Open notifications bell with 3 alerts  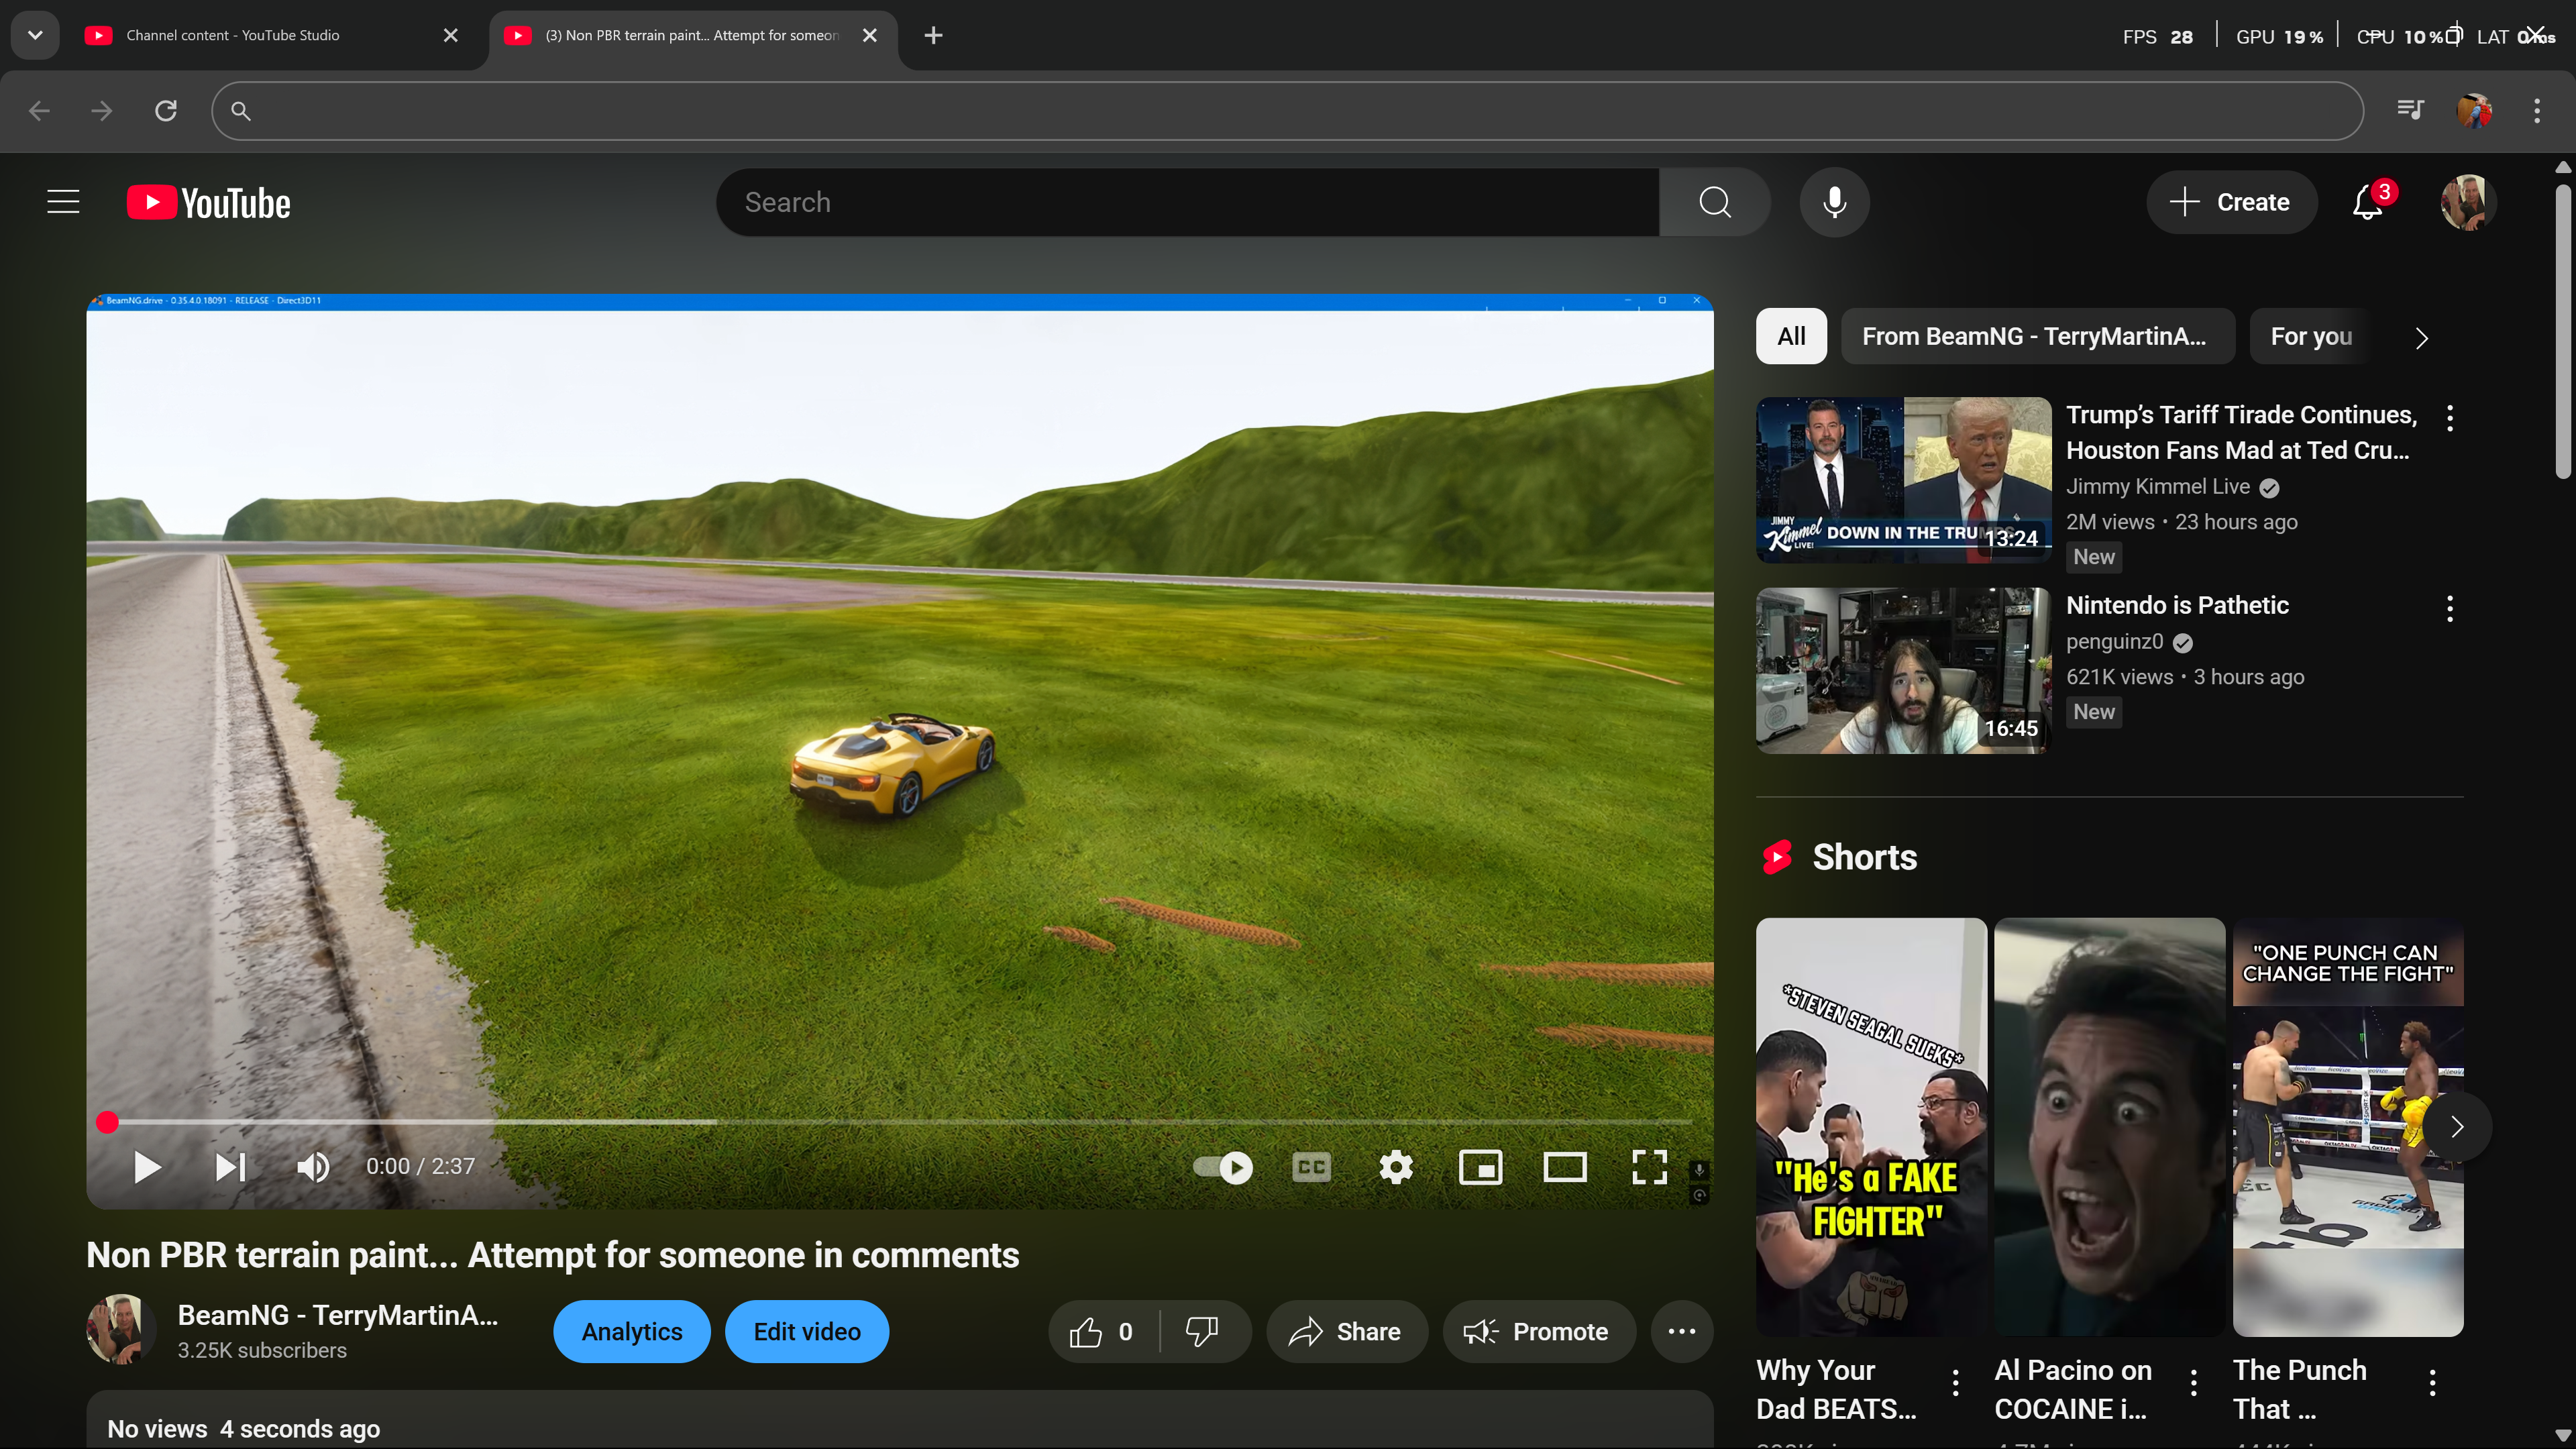click(2368, 202)
